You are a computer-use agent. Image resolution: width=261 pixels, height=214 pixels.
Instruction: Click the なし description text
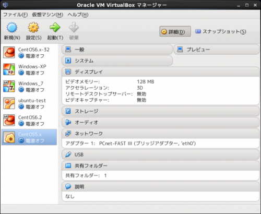70,196
